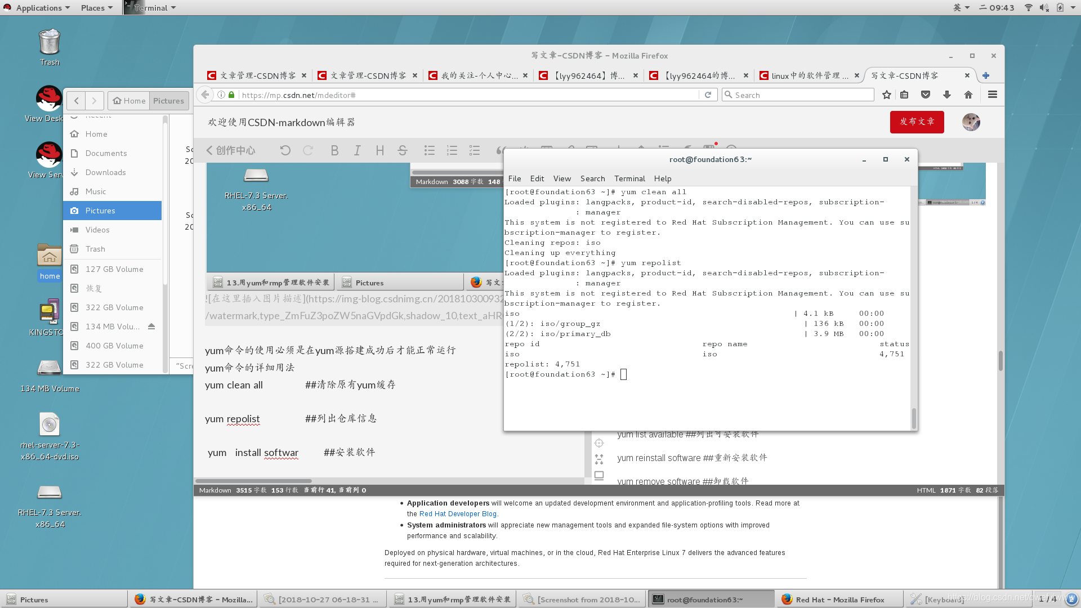Screen dimensions: 1081x608
Task: Open the Terminal menu in the terminal window
Action: tap(629, 178)
